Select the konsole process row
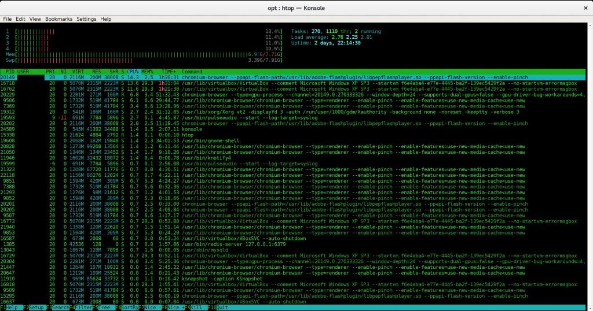The image size is (593, 311). (x=292, y=129)
